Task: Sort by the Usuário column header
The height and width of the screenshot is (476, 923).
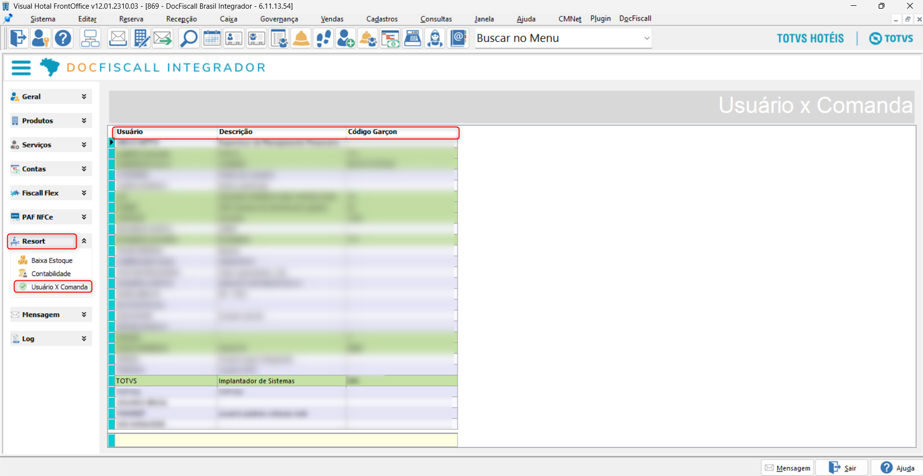Action: (166, 132)
